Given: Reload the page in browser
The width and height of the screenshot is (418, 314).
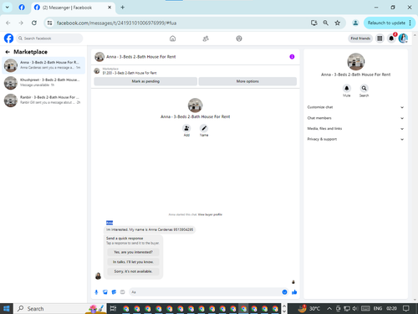Looking at the screenshot, I should (x=34, y=23).
